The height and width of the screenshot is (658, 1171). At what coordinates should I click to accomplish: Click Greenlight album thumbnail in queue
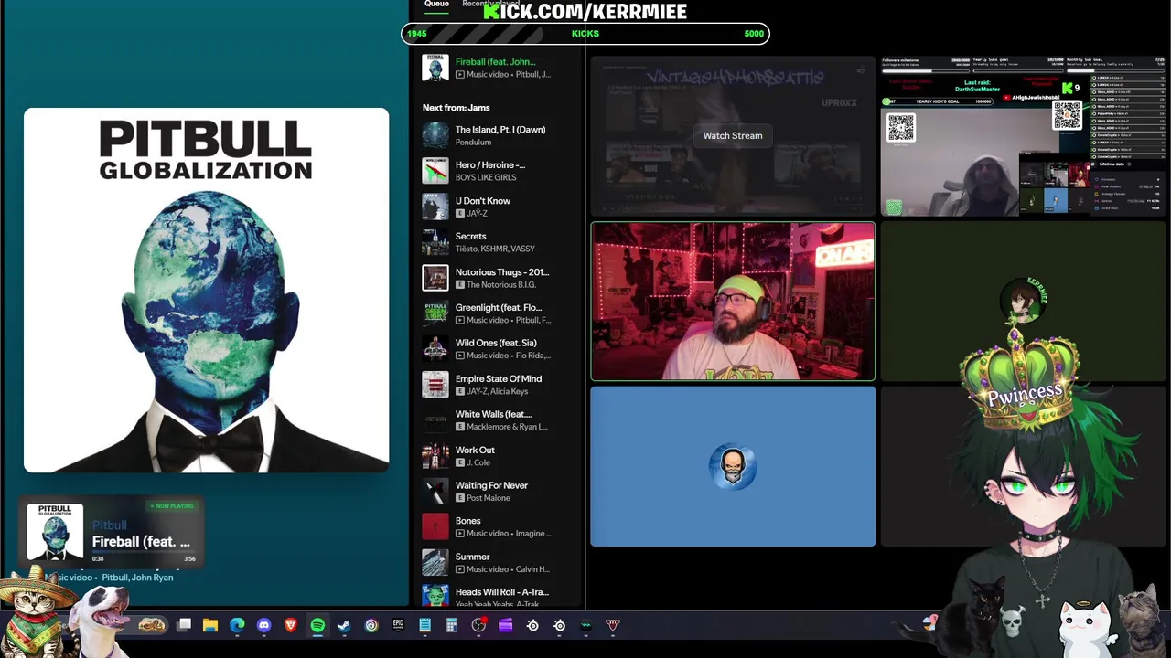pyautogui.click(x=435, y=313)
